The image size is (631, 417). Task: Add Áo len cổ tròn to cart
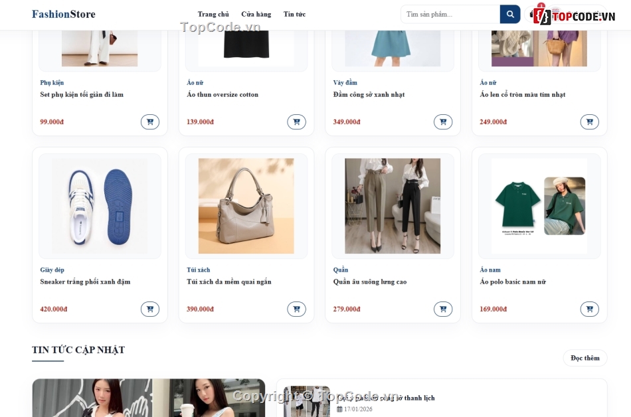click(590, 122)
